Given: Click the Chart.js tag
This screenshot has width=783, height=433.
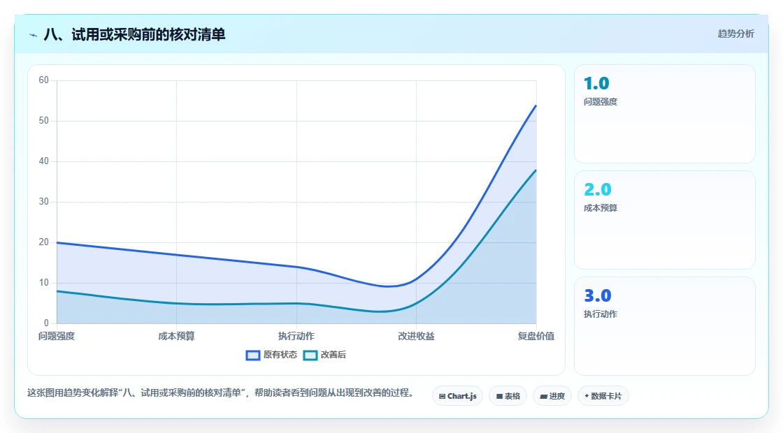Looking at the screenshot, I should tap(457, 396).
